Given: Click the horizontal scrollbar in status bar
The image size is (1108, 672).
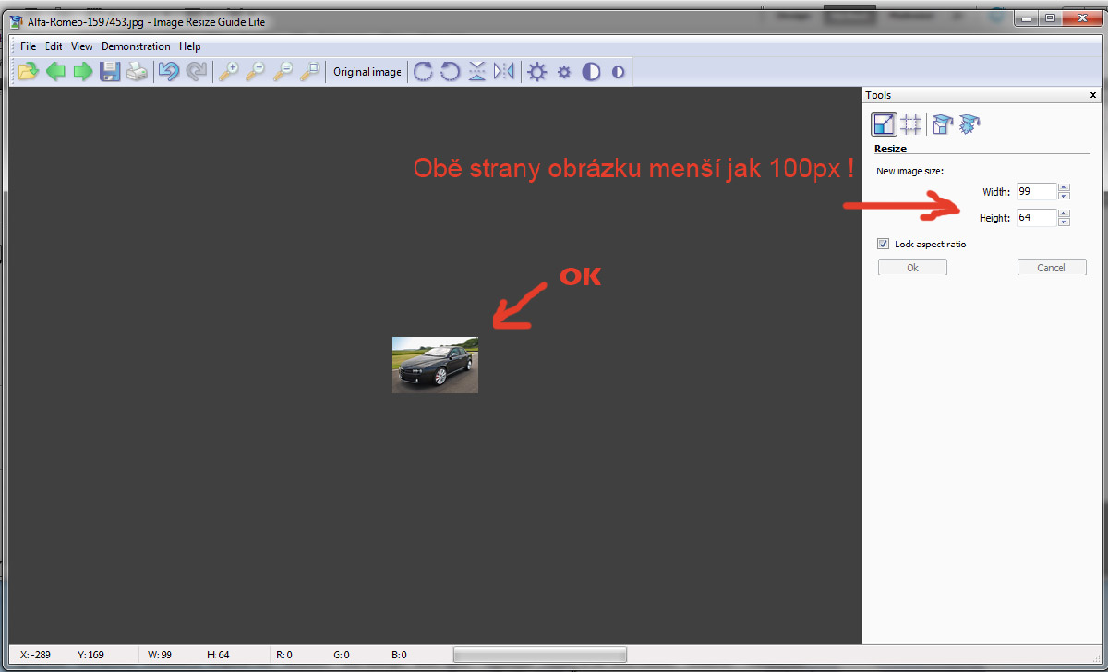Looking at the screenshot, I should [x=539, y=654].
